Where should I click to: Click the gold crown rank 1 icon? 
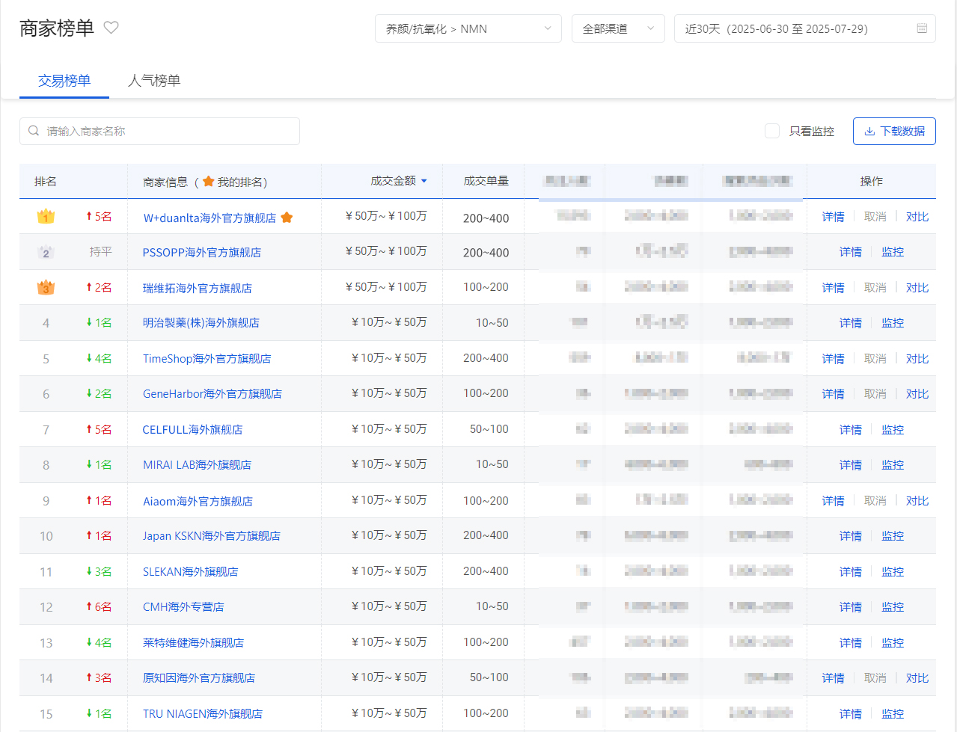[x=46, y=217]
